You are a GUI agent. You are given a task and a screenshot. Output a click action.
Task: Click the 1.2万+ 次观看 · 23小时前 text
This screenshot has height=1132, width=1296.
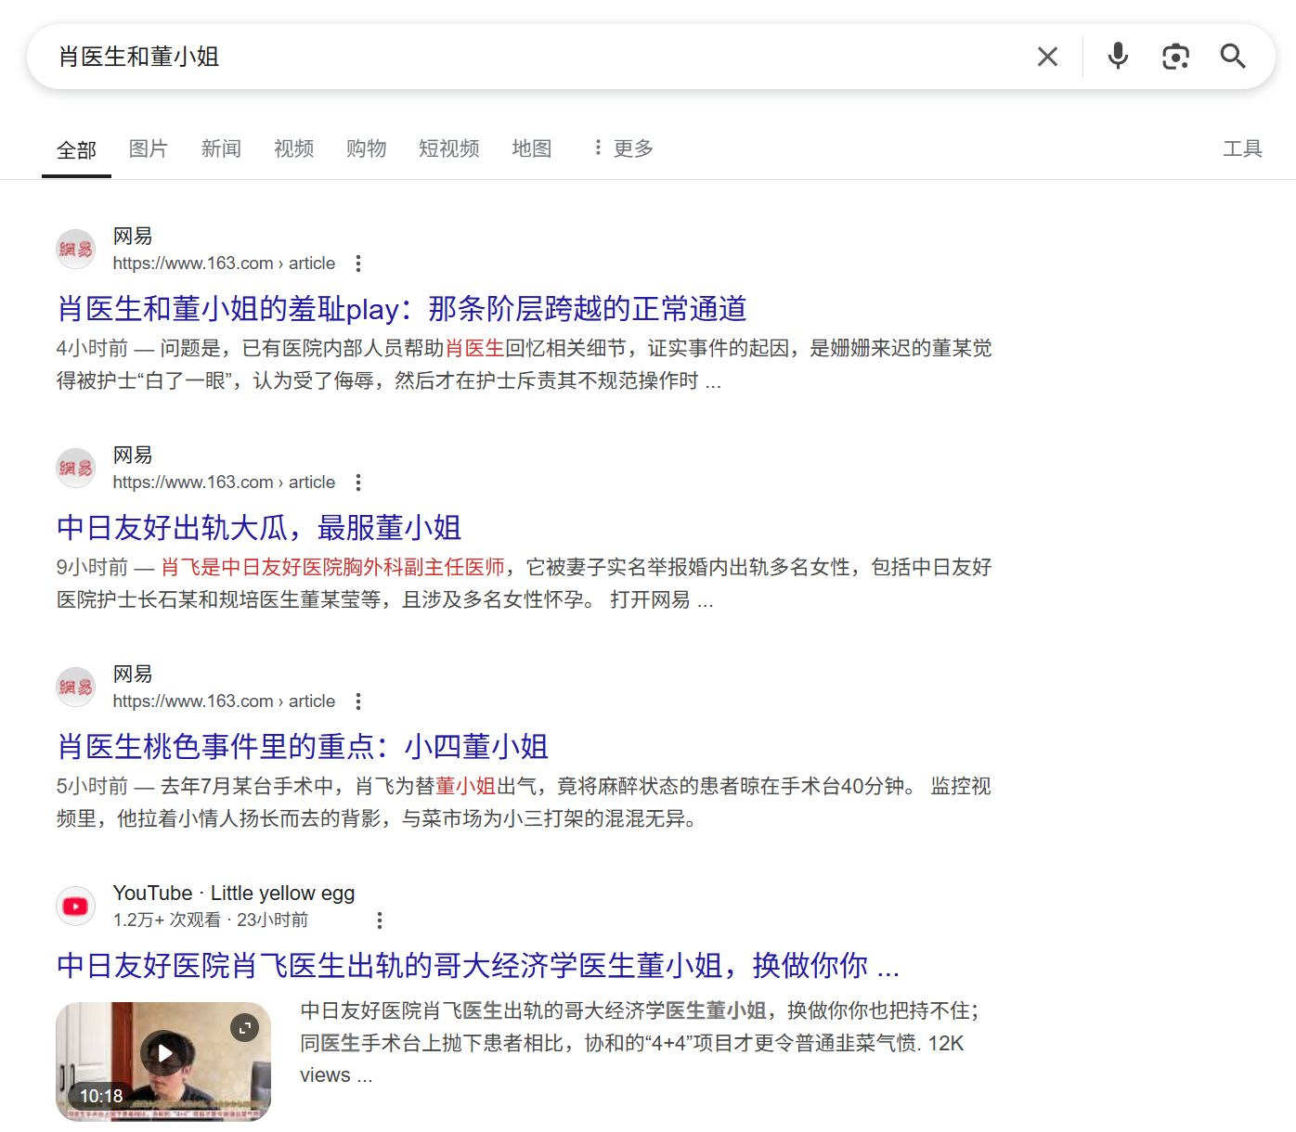pyautogui.click(x=211, y=920)
